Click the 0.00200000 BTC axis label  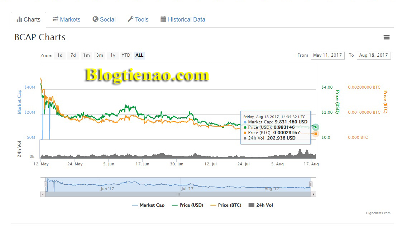tap(364, 88)
